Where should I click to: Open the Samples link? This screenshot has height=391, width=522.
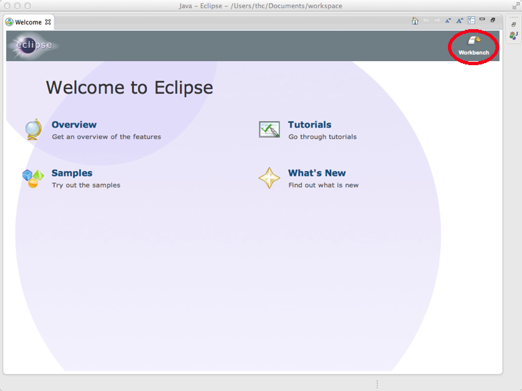[72, 173]
